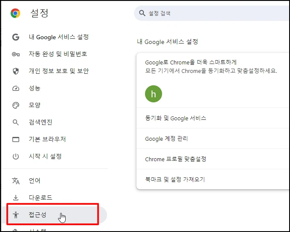Screen dimensions: 290x232
Task: Open 북마크 및 설정 가져오기 row
Action: (x=213, y=179)
